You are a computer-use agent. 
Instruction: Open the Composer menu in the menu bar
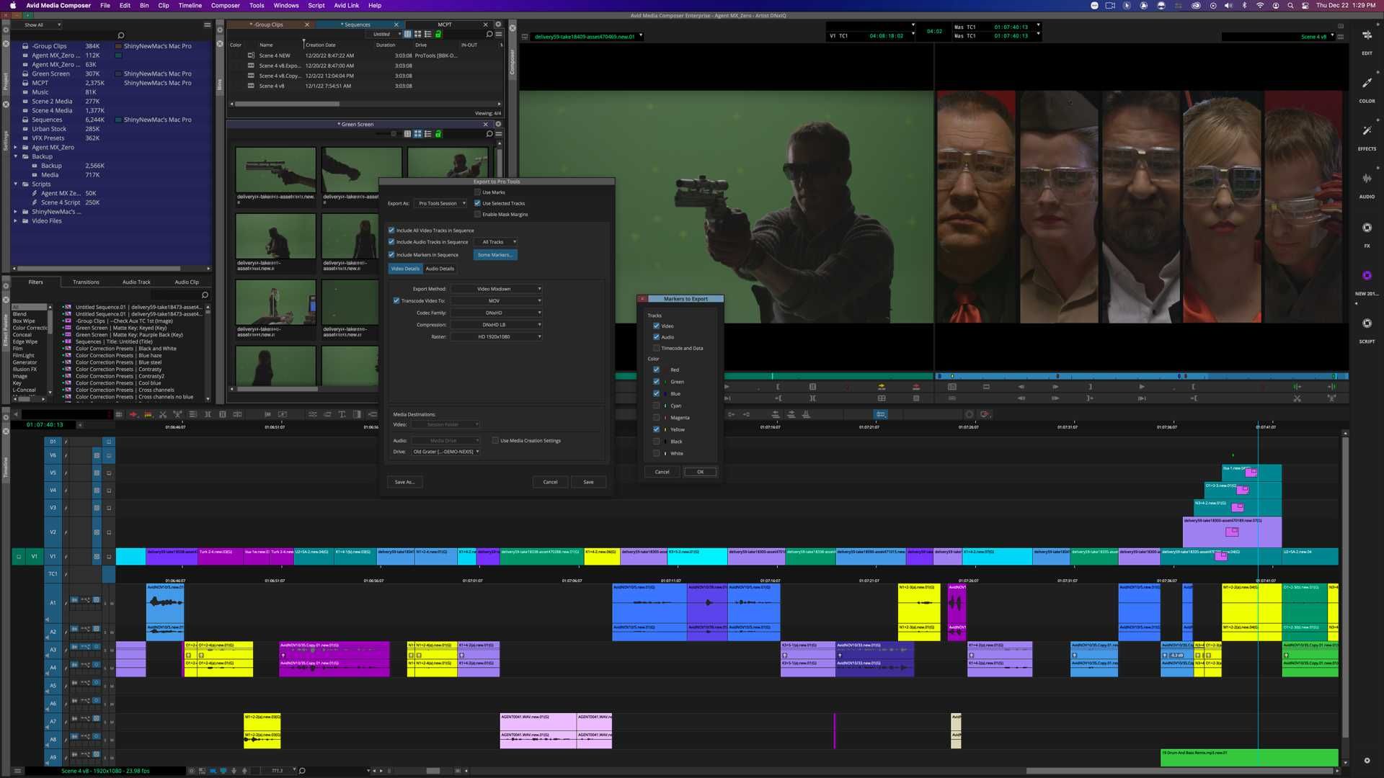tap(225, 5)
